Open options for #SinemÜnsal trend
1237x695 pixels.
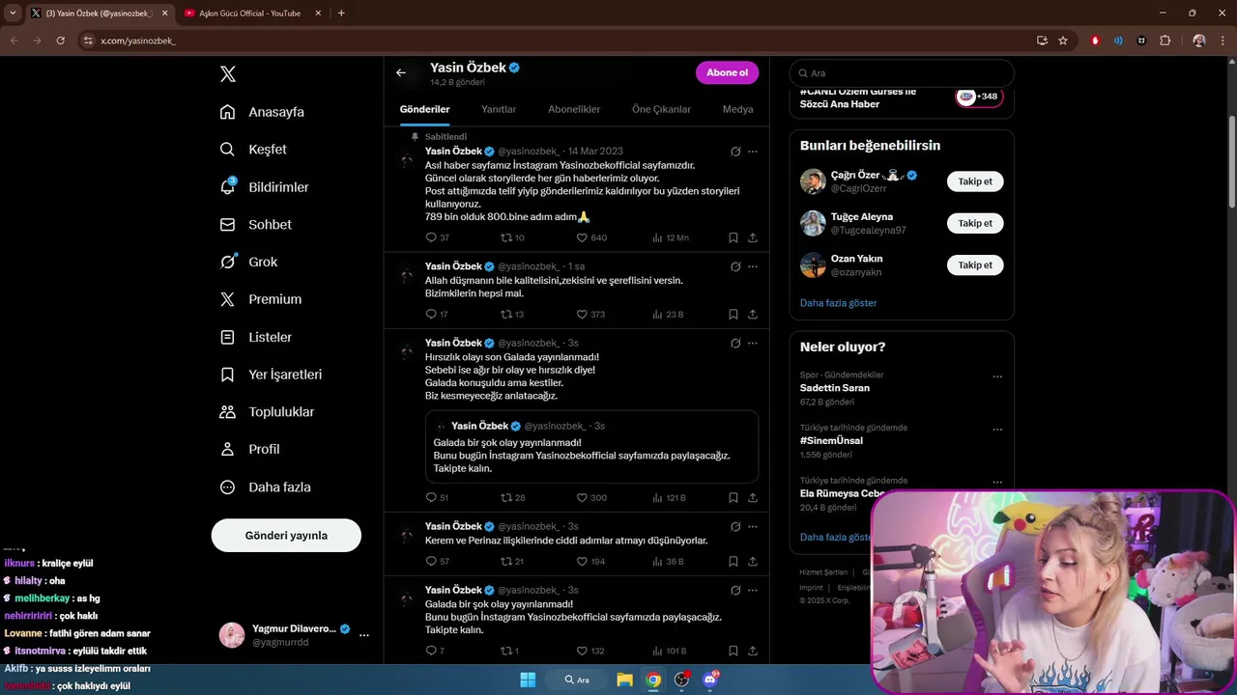point(997,430)
